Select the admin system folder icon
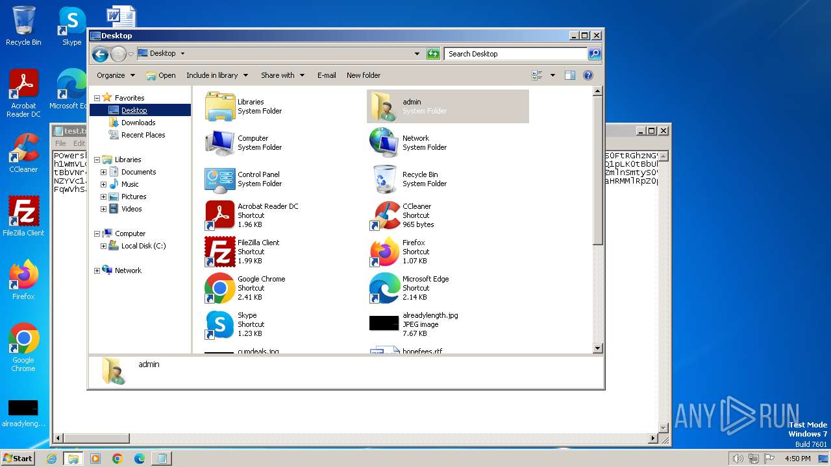Viewport: 831px width, 467px height. click(x=384, y=106)
